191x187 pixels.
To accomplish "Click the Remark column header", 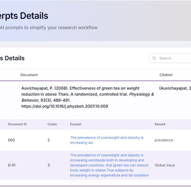I will click(160, 124).
